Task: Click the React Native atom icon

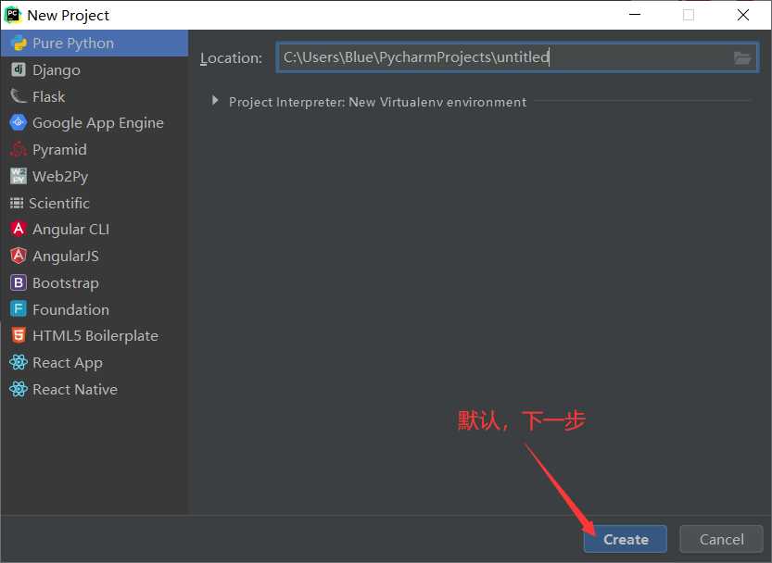Action: pyautogui.click(x=19, y=389)
